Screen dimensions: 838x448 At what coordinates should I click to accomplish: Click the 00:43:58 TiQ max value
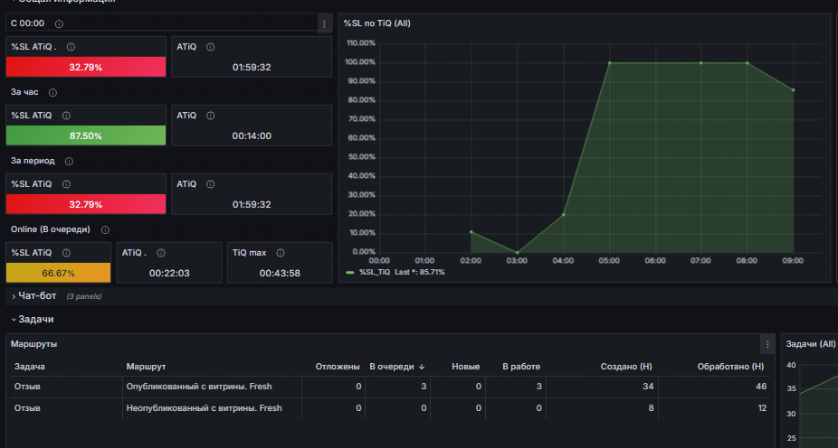coord(280,274)
